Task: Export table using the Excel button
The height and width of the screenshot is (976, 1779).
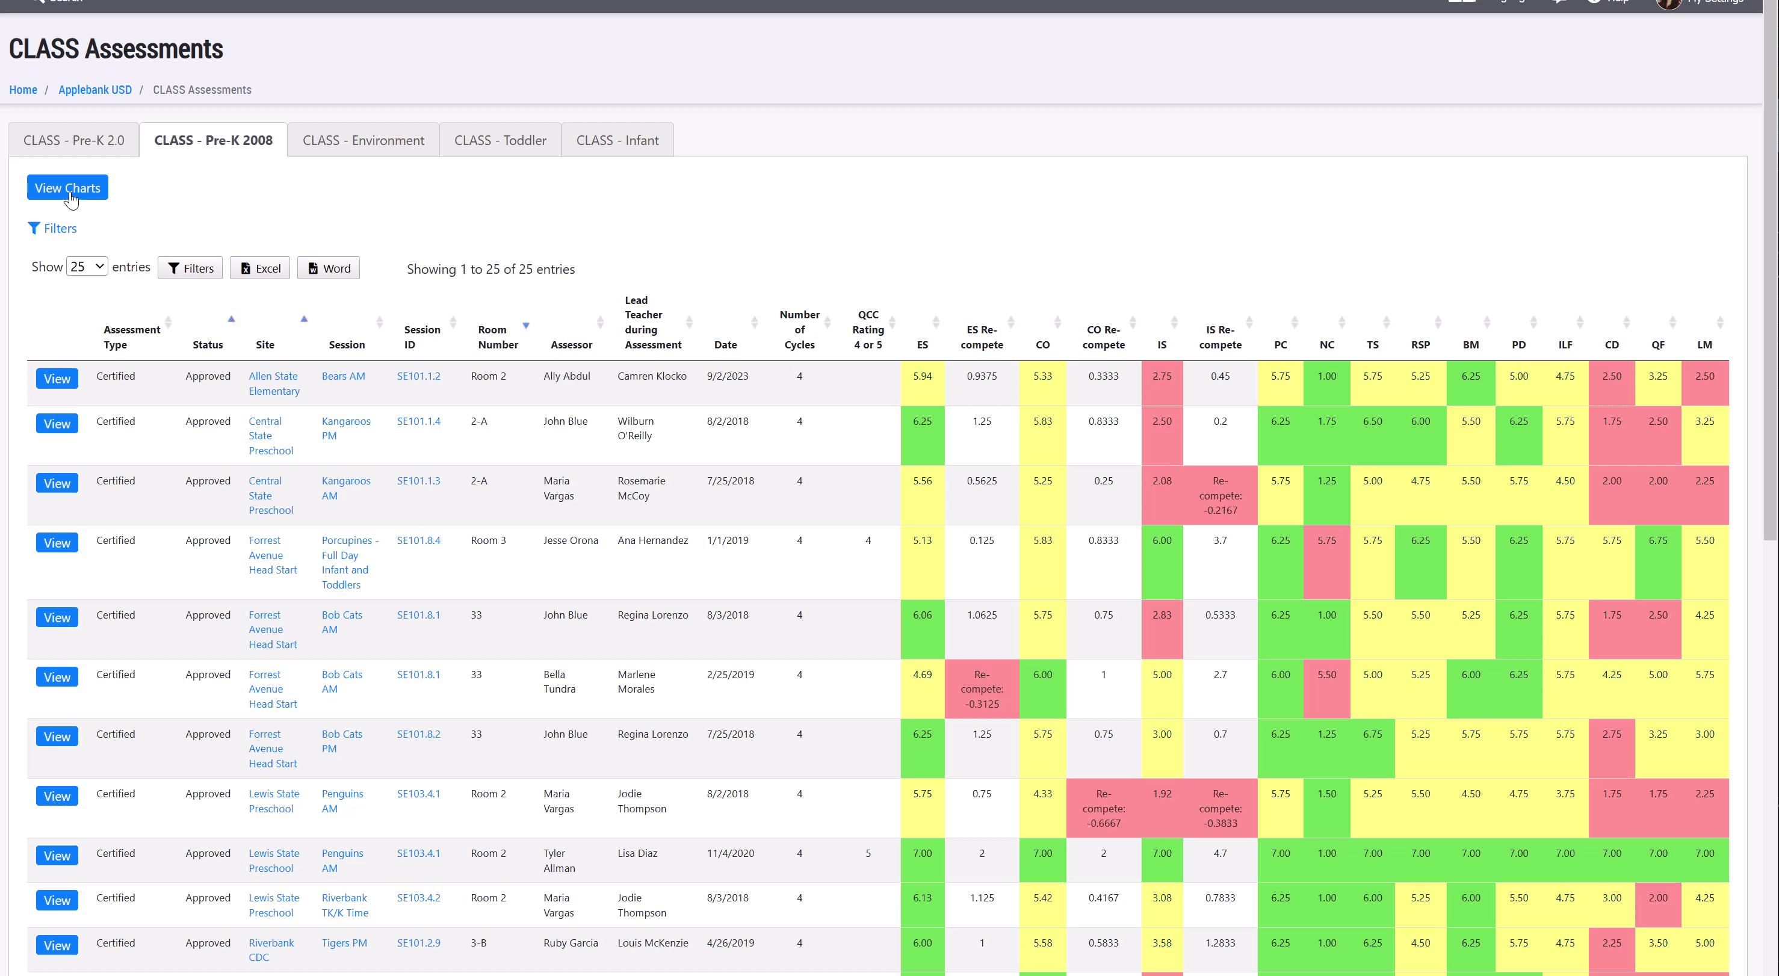Action: click(x=261, y=268)
